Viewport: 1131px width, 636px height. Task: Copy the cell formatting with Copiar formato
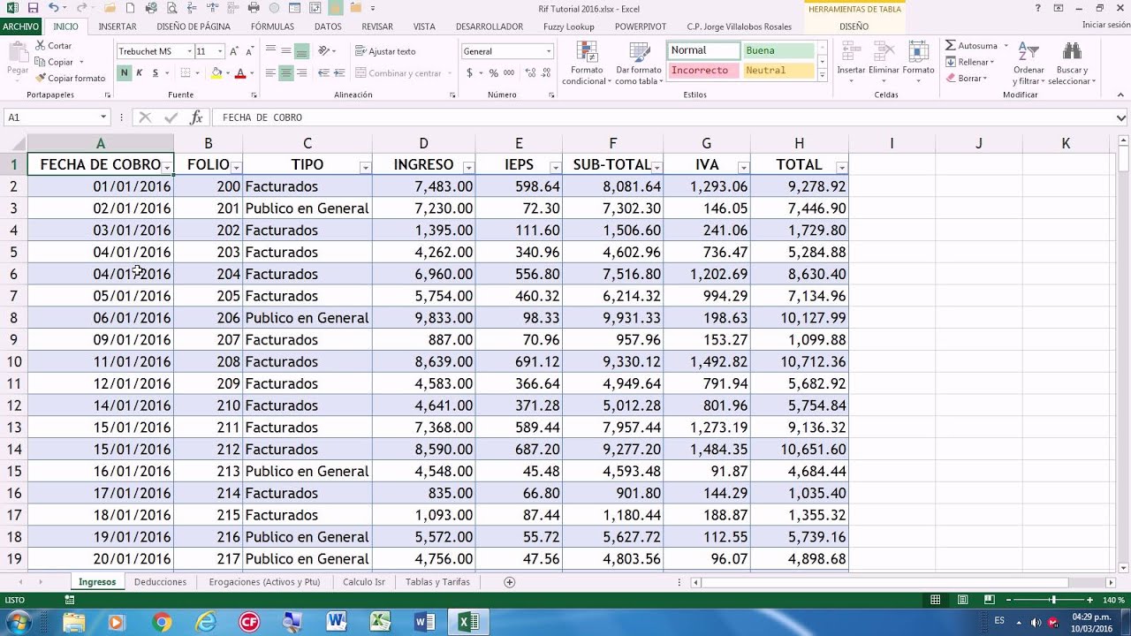pyautogui.click(x=70, y=78)
